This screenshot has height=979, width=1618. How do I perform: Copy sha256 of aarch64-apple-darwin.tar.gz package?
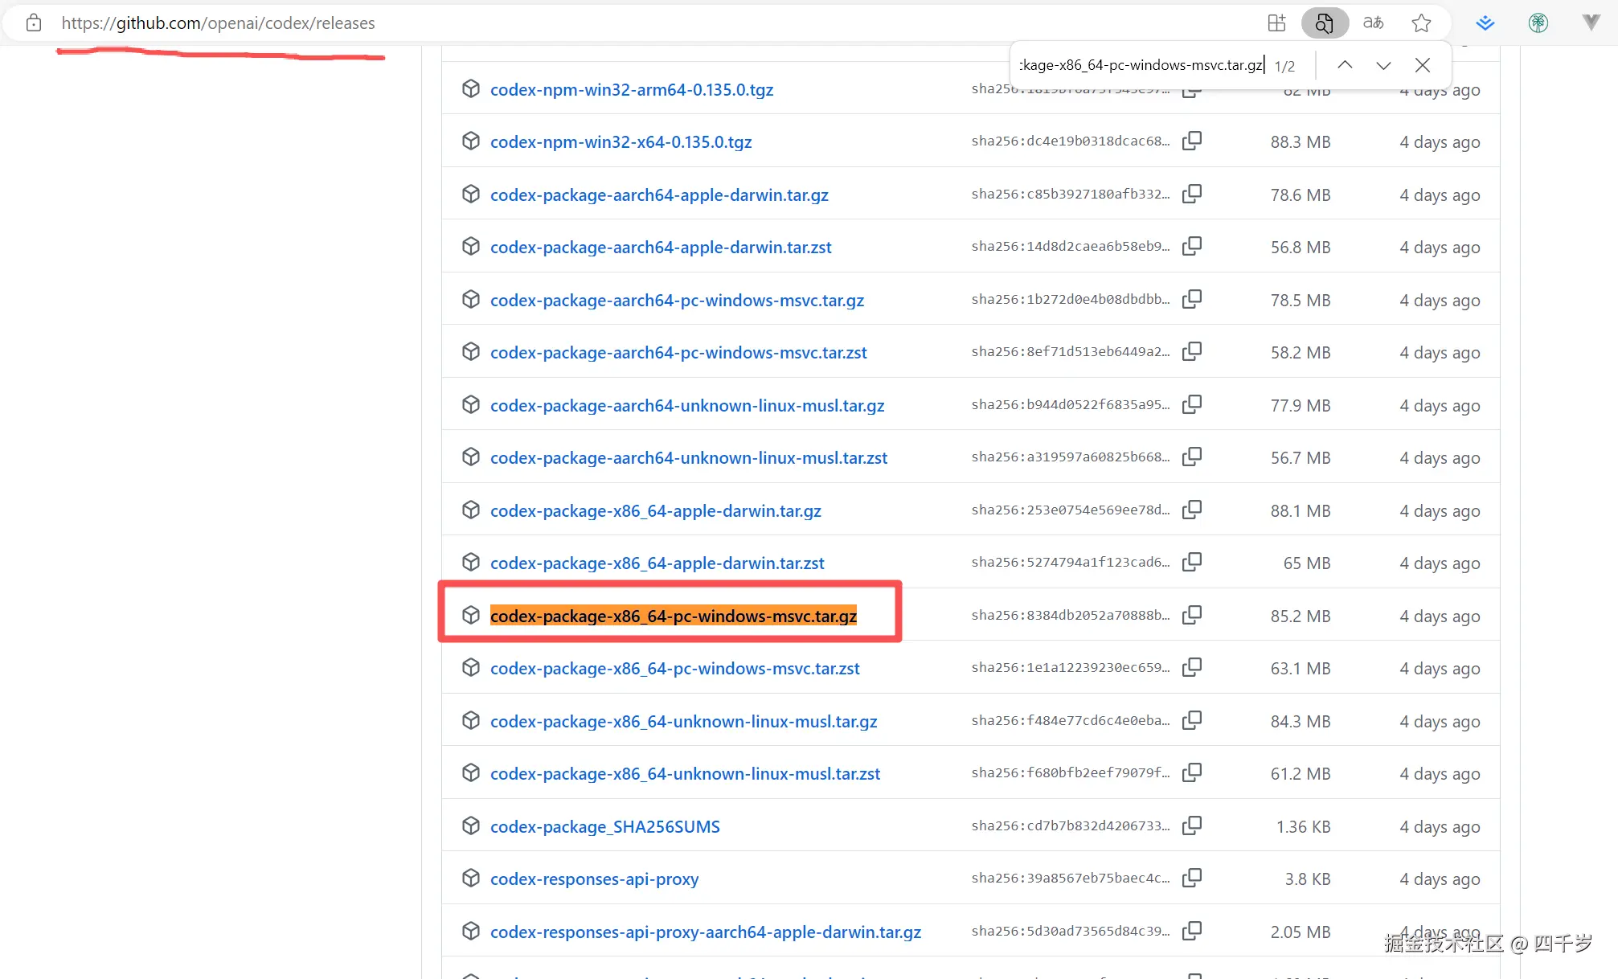click(x=1192, y=194)
